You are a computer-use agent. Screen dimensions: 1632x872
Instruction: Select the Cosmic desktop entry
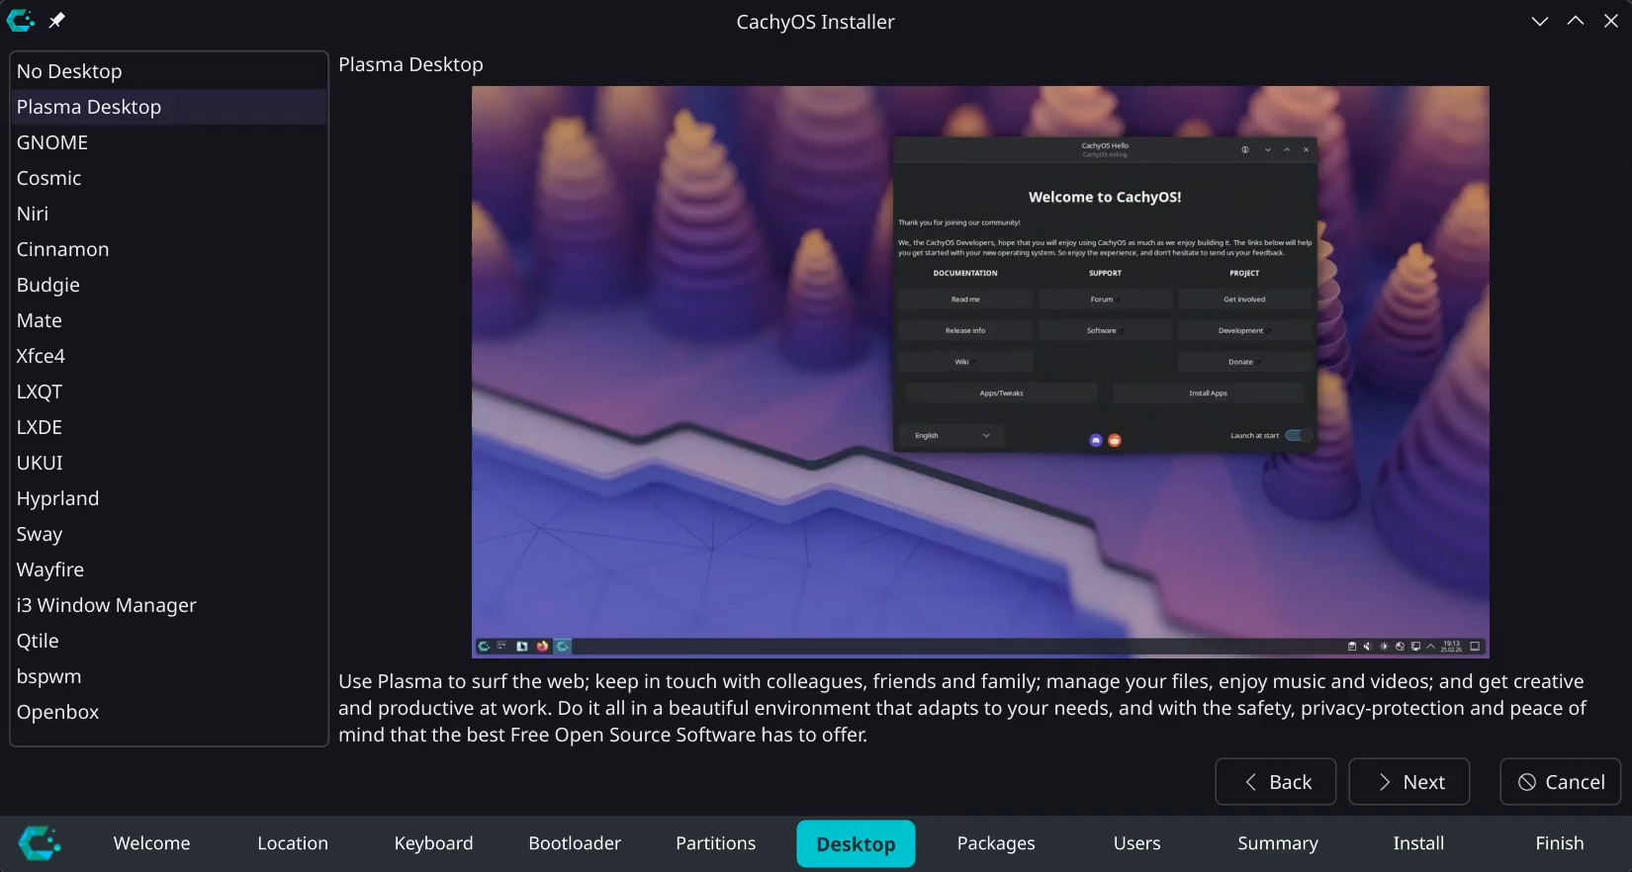48,178
